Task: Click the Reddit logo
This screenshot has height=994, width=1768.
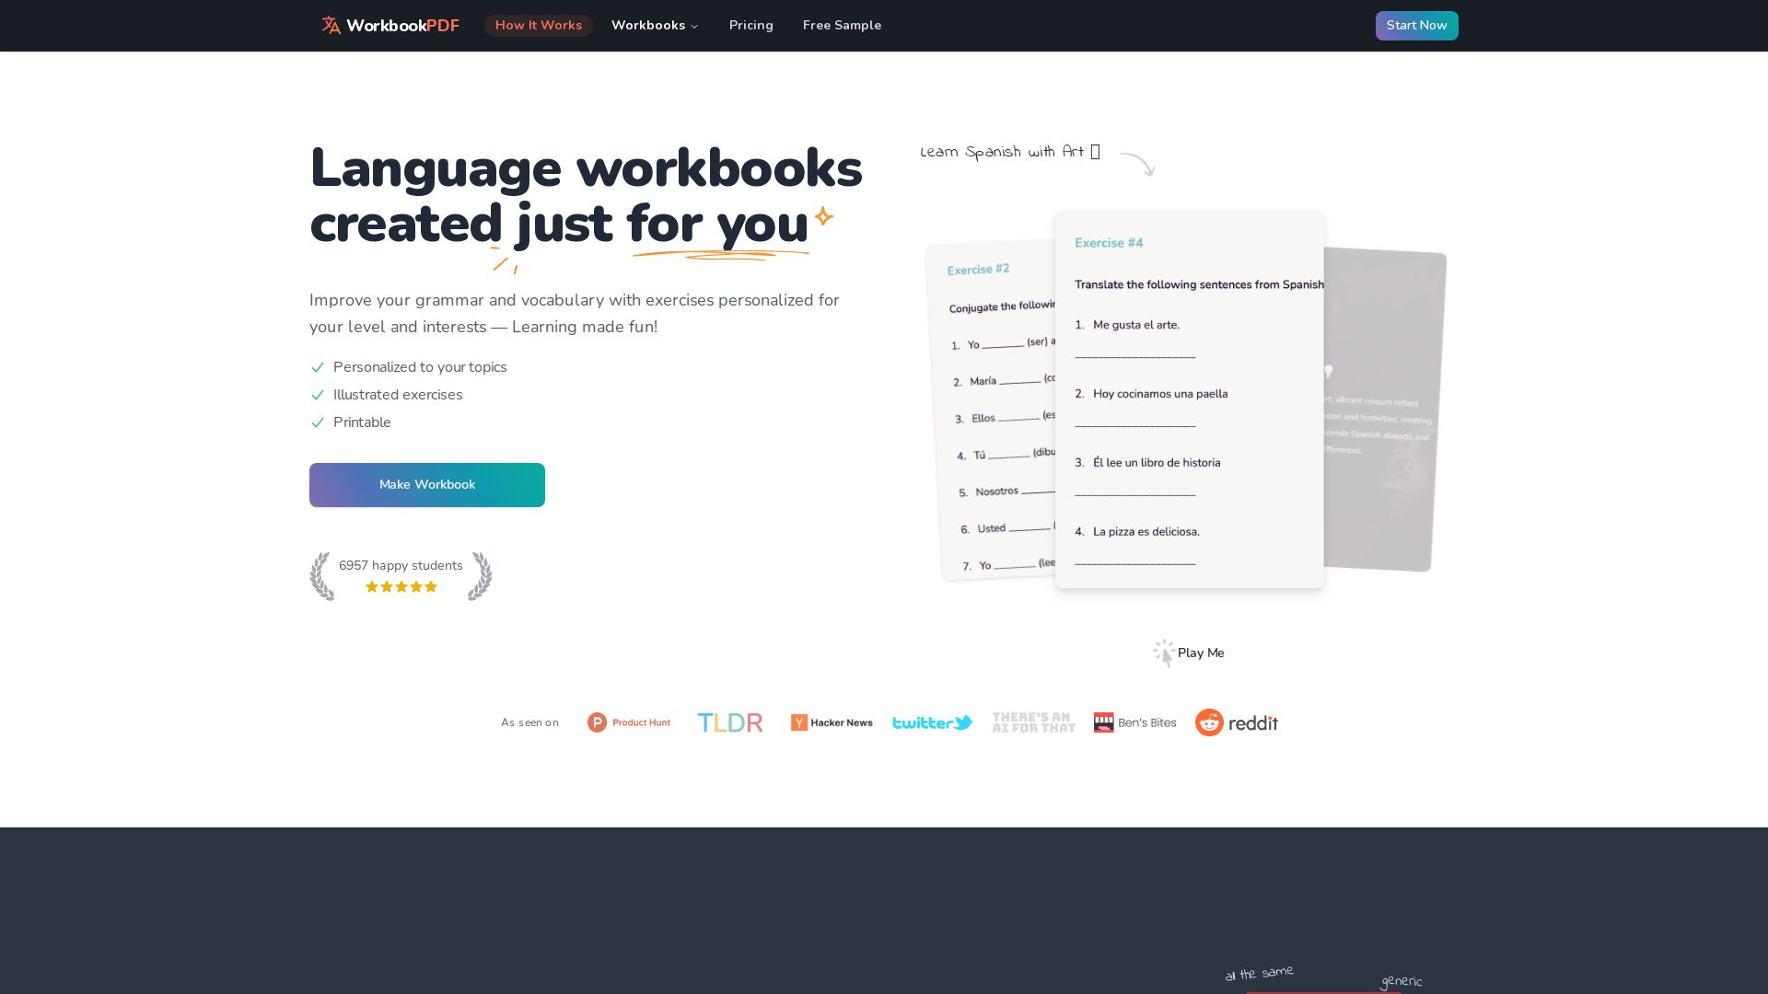Action: coord(1236,722)
